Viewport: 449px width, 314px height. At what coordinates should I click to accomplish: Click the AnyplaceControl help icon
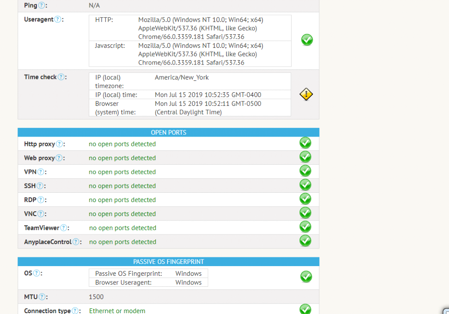click(x=76, y=242)
